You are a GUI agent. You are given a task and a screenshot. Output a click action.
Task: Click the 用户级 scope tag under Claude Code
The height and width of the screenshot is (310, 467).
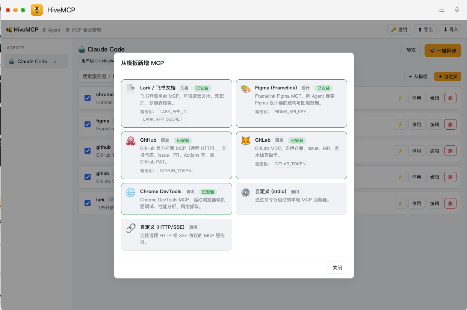(x=96, y=61)
